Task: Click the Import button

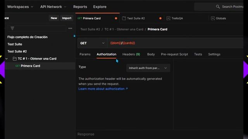Action: (67, 18)
